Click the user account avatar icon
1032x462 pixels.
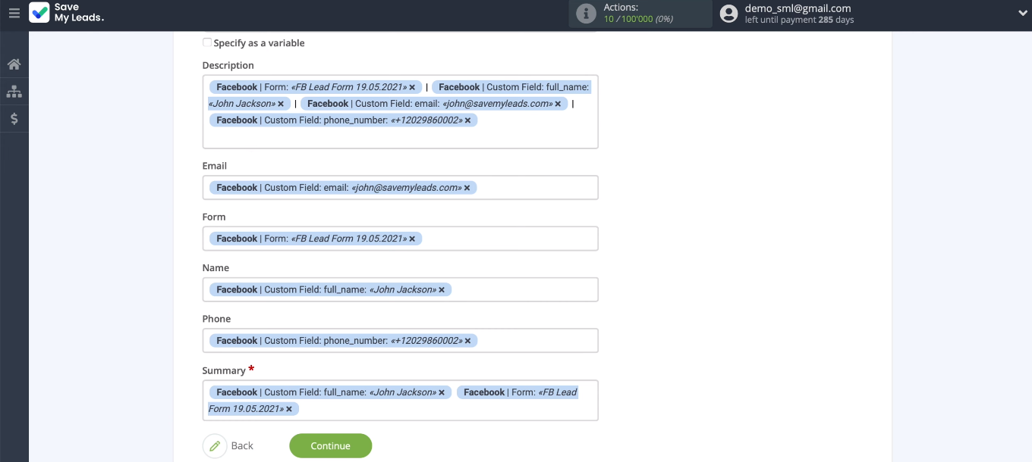click(x=728, y=14)
